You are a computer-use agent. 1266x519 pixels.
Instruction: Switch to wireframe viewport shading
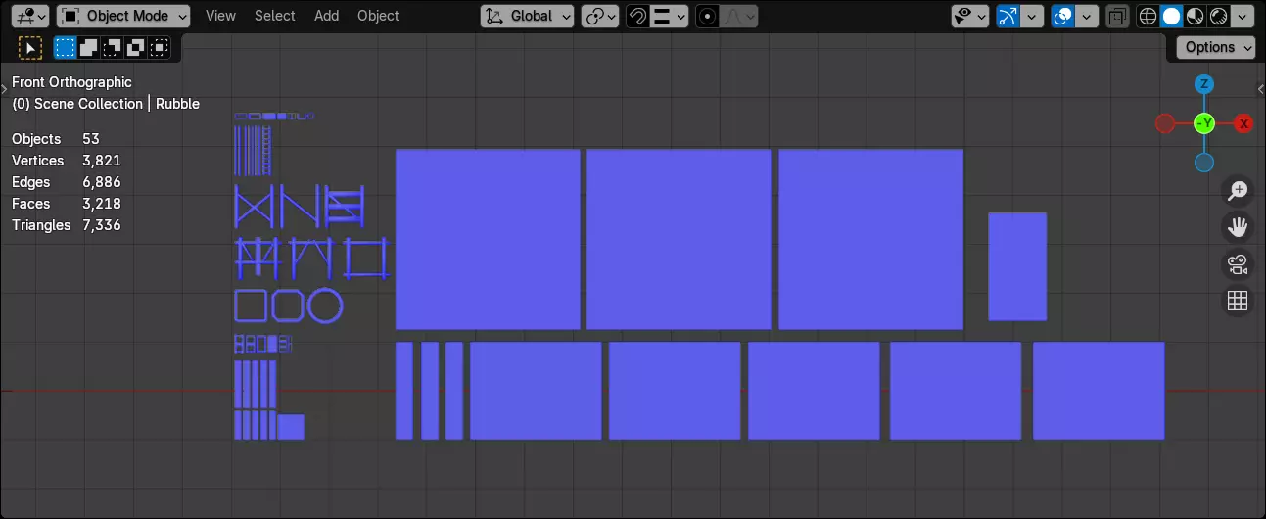coord(1149,16)
